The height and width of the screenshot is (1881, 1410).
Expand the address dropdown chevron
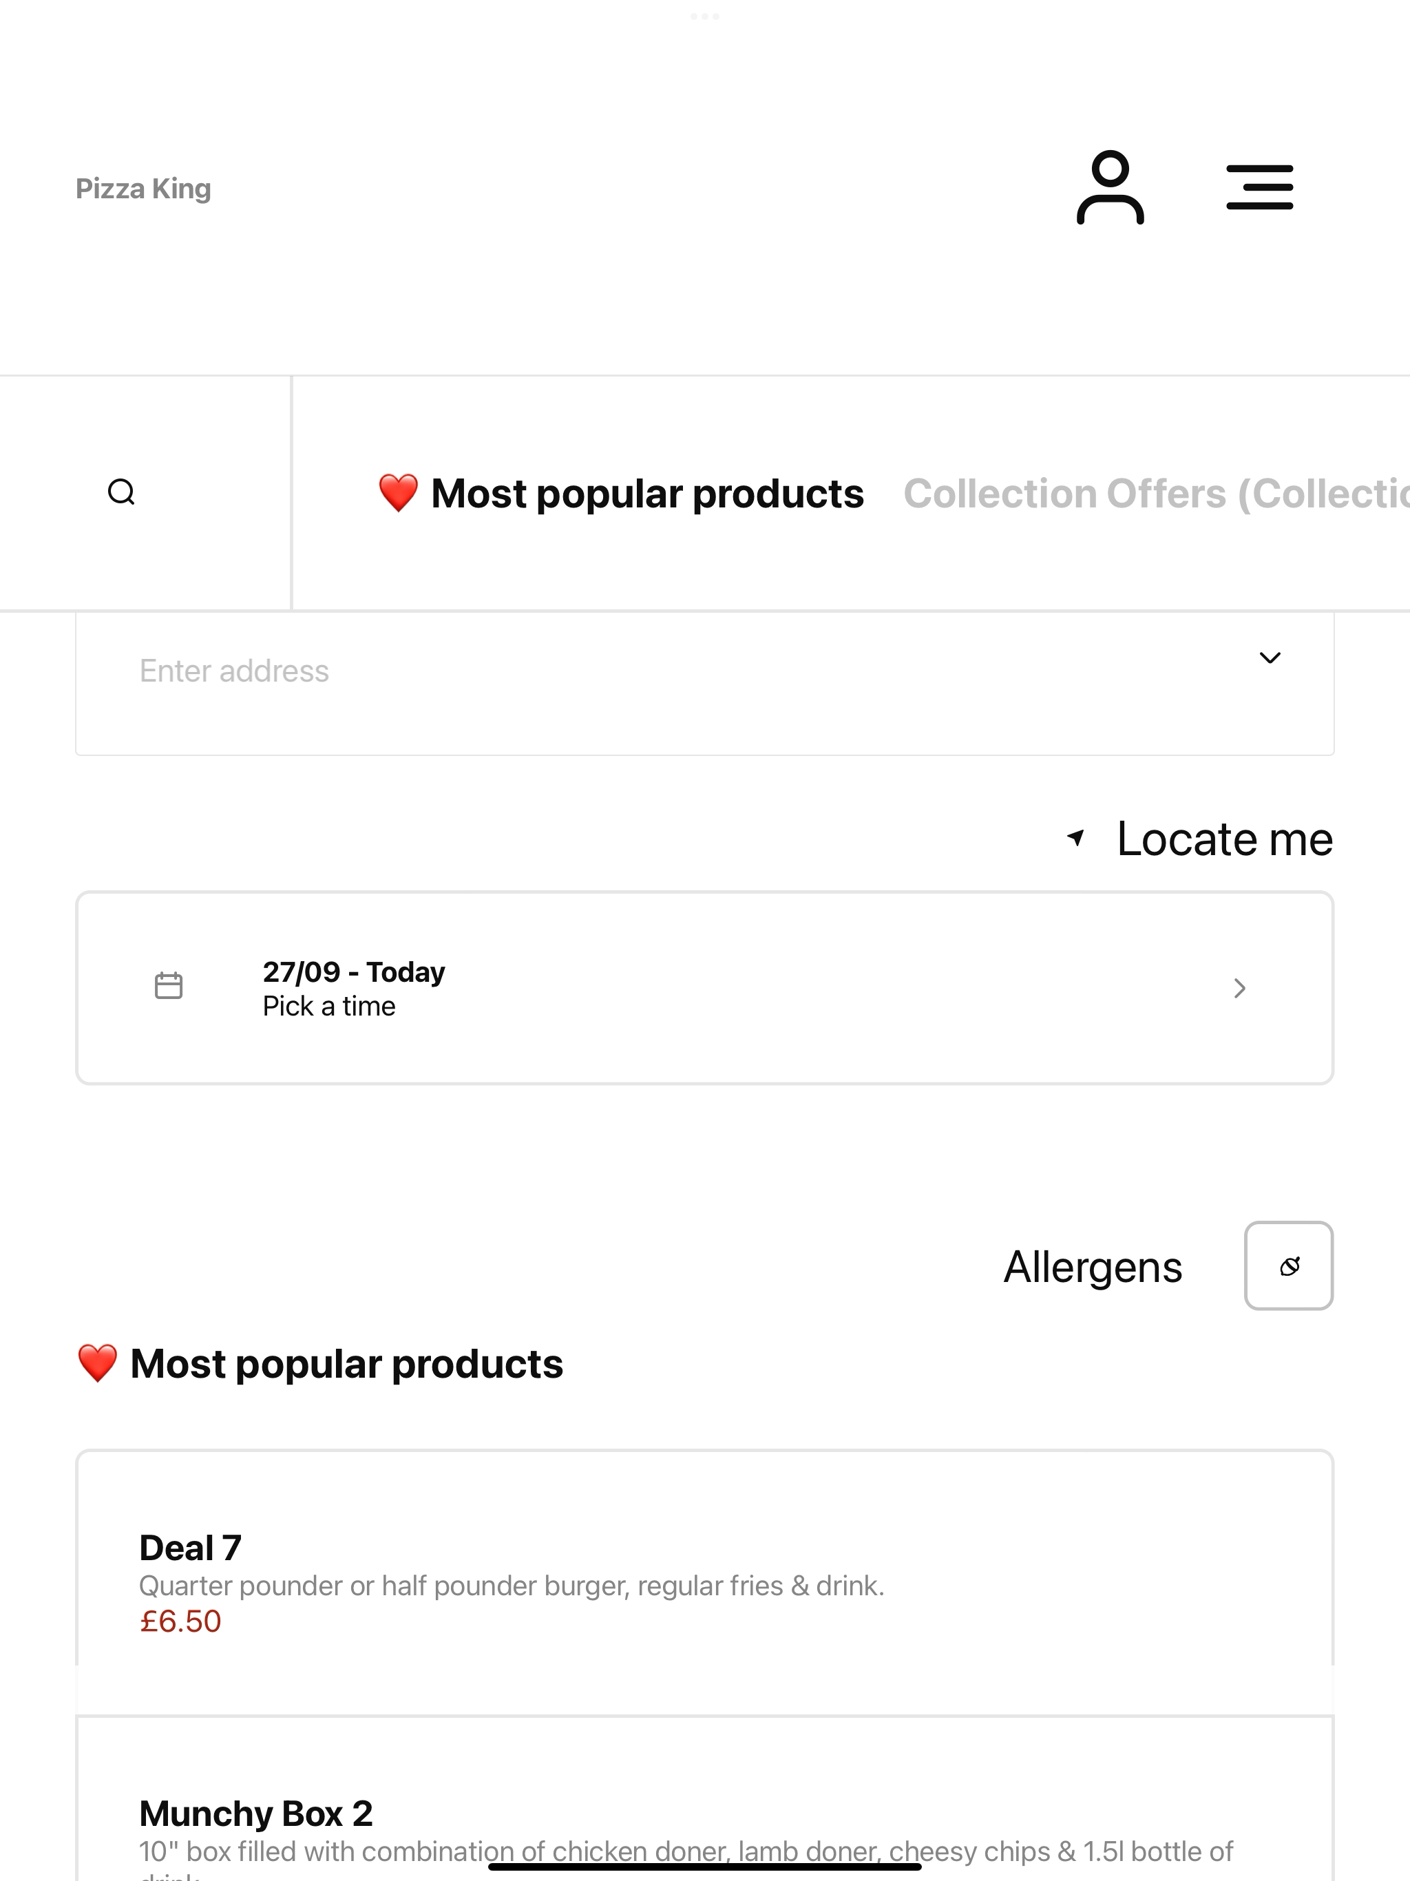tap(1270, 658)
